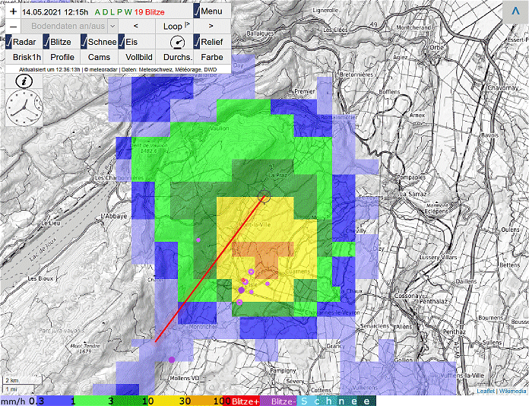Image resolution: width=529 pixels, height=406 pixels.
Task: Zoom out with the minus button
Action: [13, 26]
